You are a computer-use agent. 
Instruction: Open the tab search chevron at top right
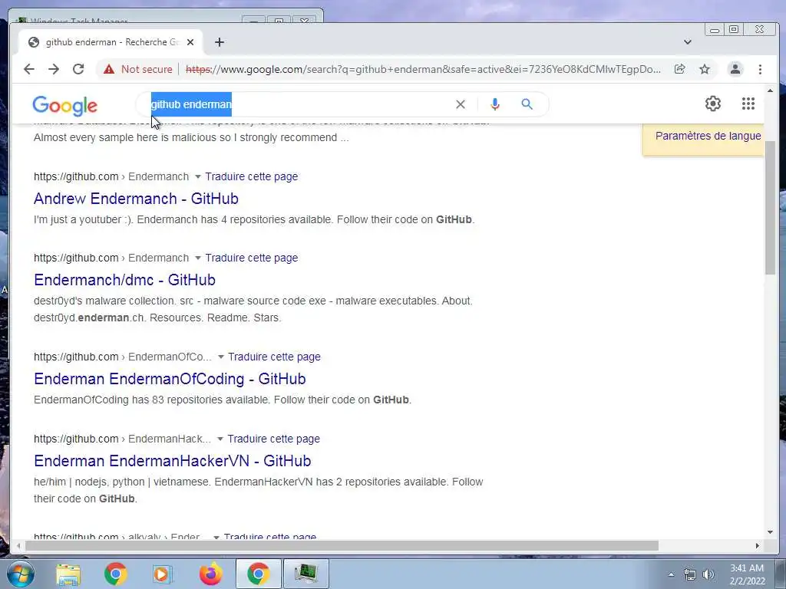687,42
